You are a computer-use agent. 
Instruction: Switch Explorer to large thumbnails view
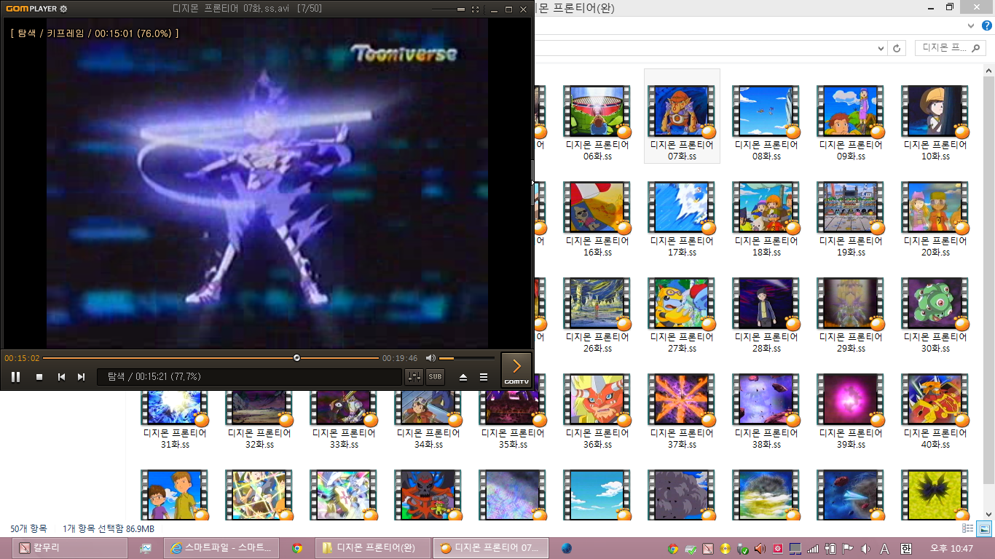[983, 528]
